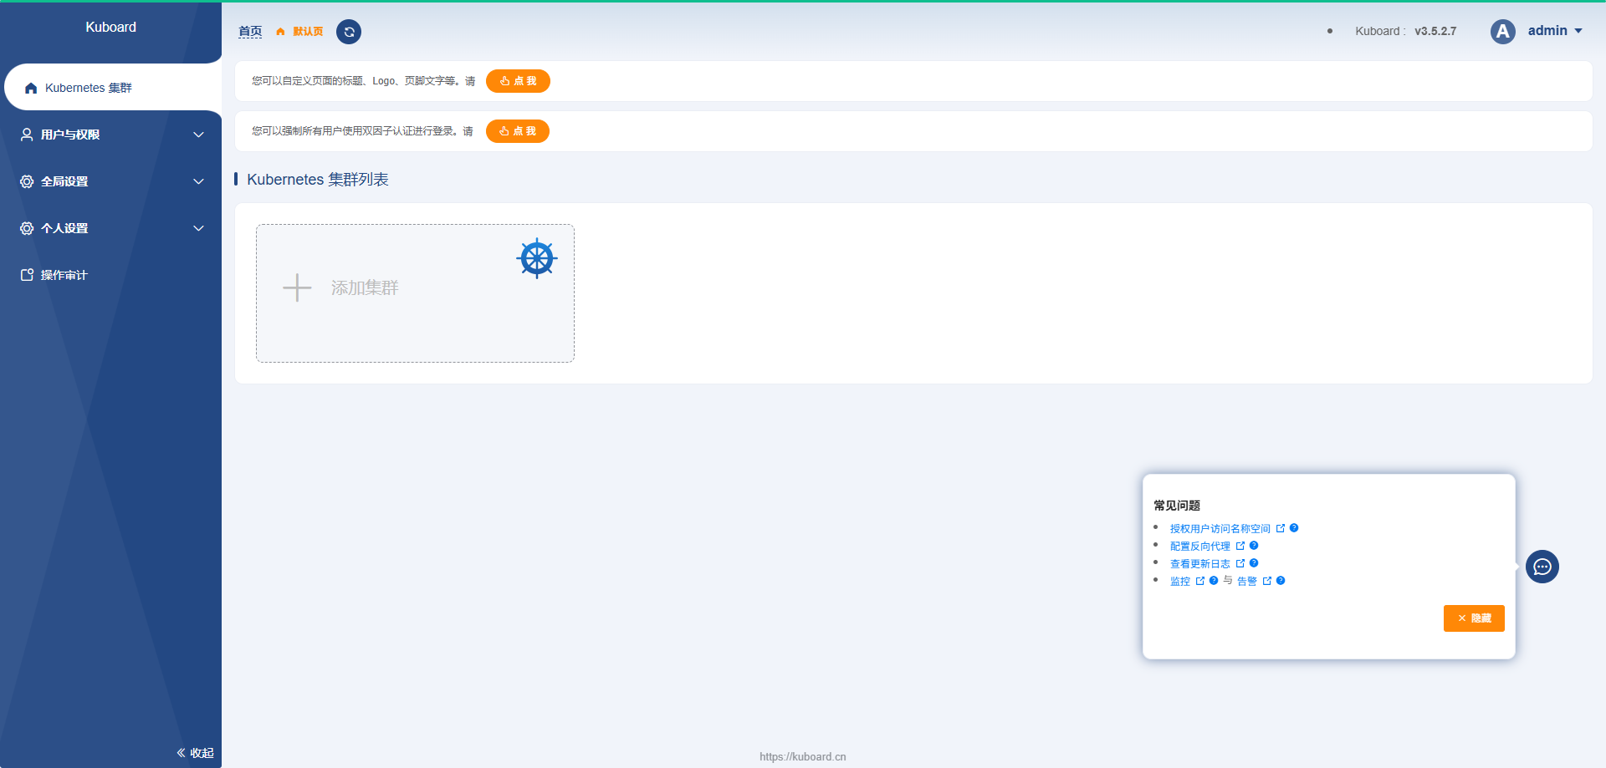The image size is (1606, 768).
Task: Click the https://kuboard.cn footer link
Action: 803,757
